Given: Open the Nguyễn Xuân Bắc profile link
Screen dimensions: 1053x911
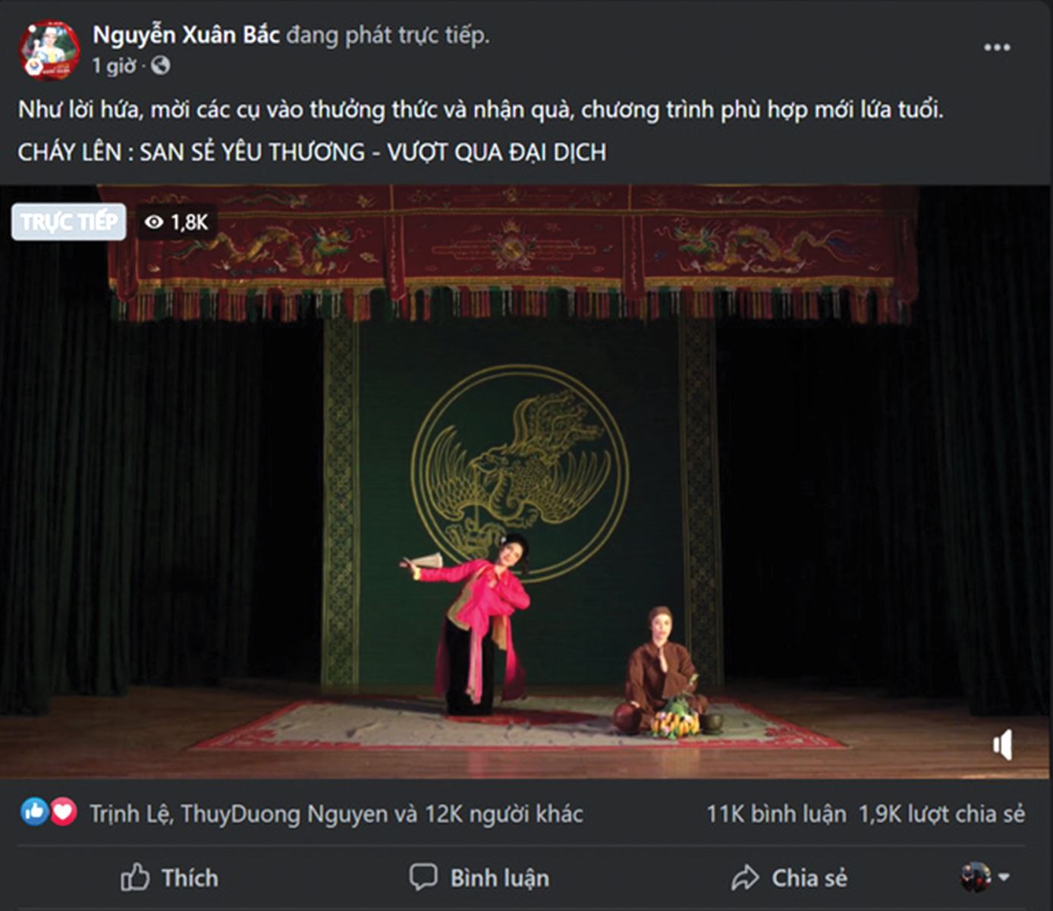Looking at the screenshot, I should pos(186,35).
